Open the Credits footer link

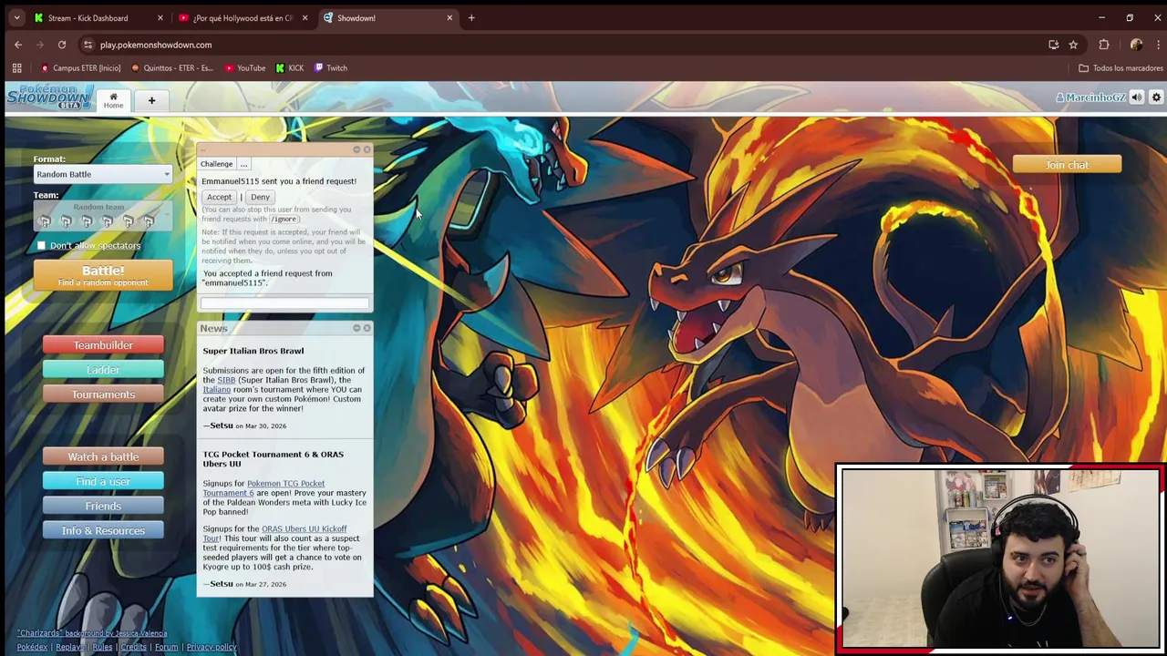(133, 647)
